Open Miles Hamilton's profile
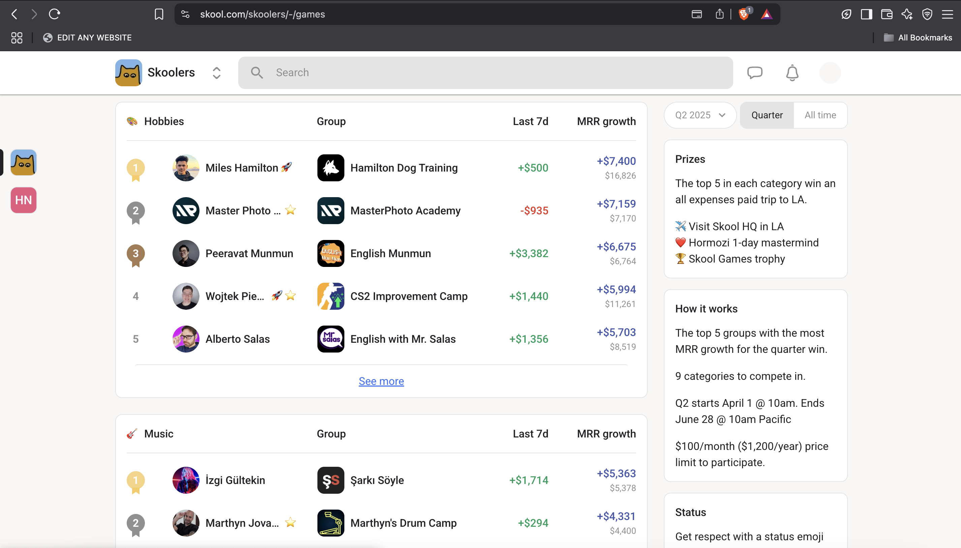 (242, 168)
